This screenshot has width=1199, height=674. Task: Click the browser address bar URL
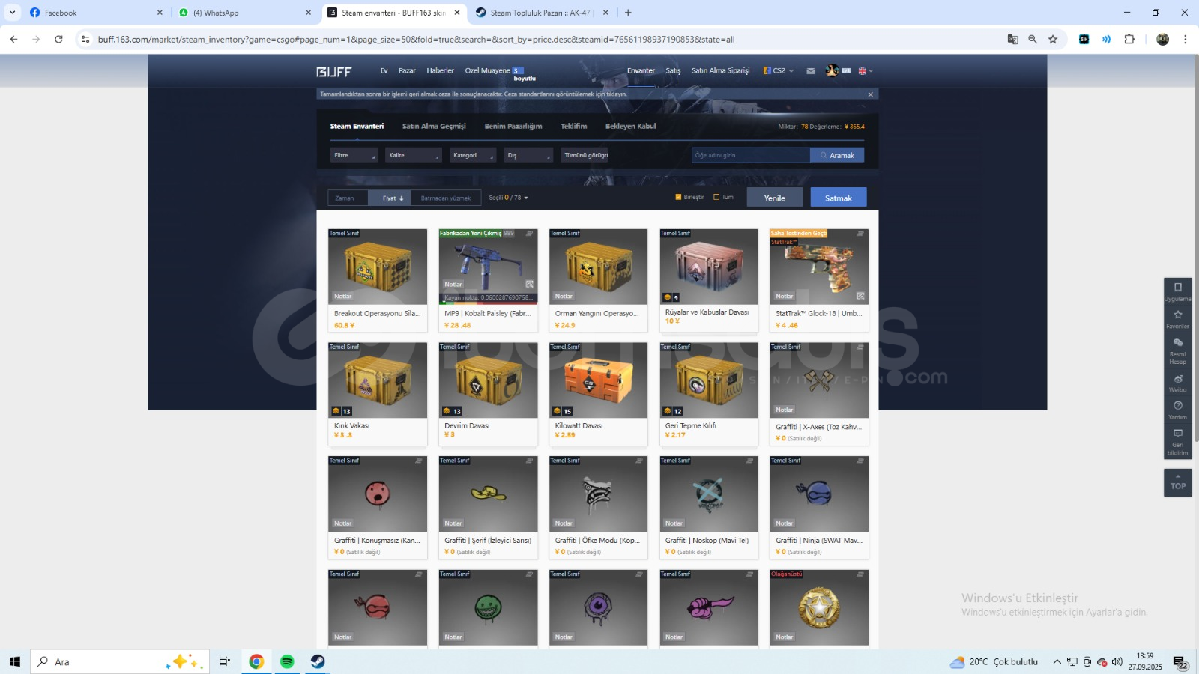[416, 39]
